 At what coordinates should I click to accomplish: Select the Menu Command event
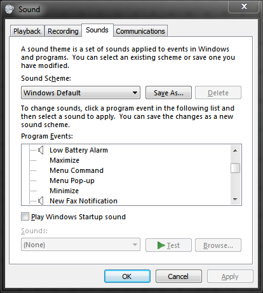coord(76,170)
